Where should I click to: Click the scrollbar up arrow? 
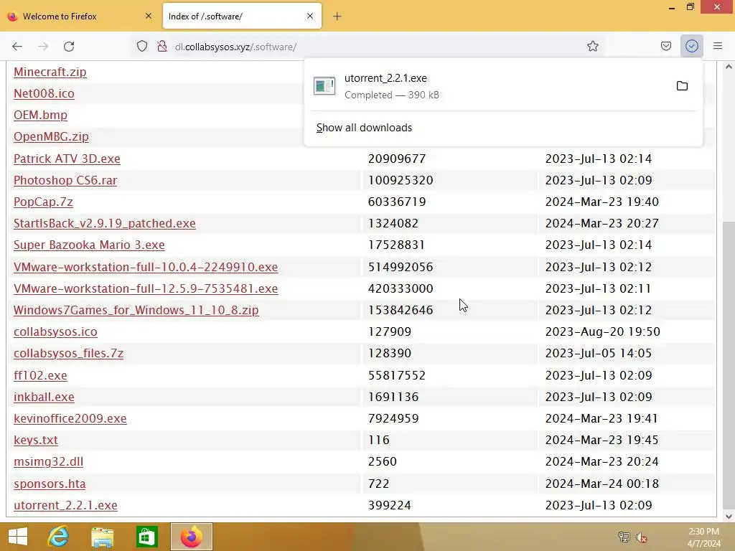pos(729,67)
